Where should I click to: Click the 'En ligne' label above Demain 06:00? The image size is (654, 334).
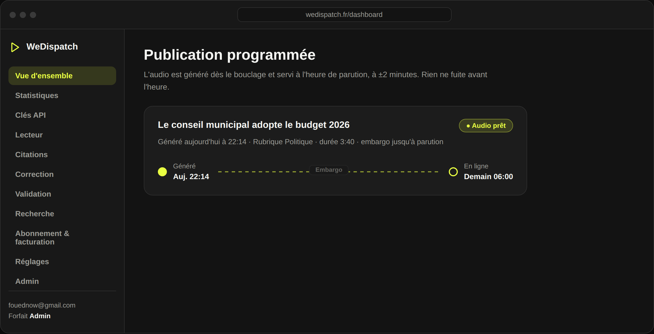pos(476,166)
